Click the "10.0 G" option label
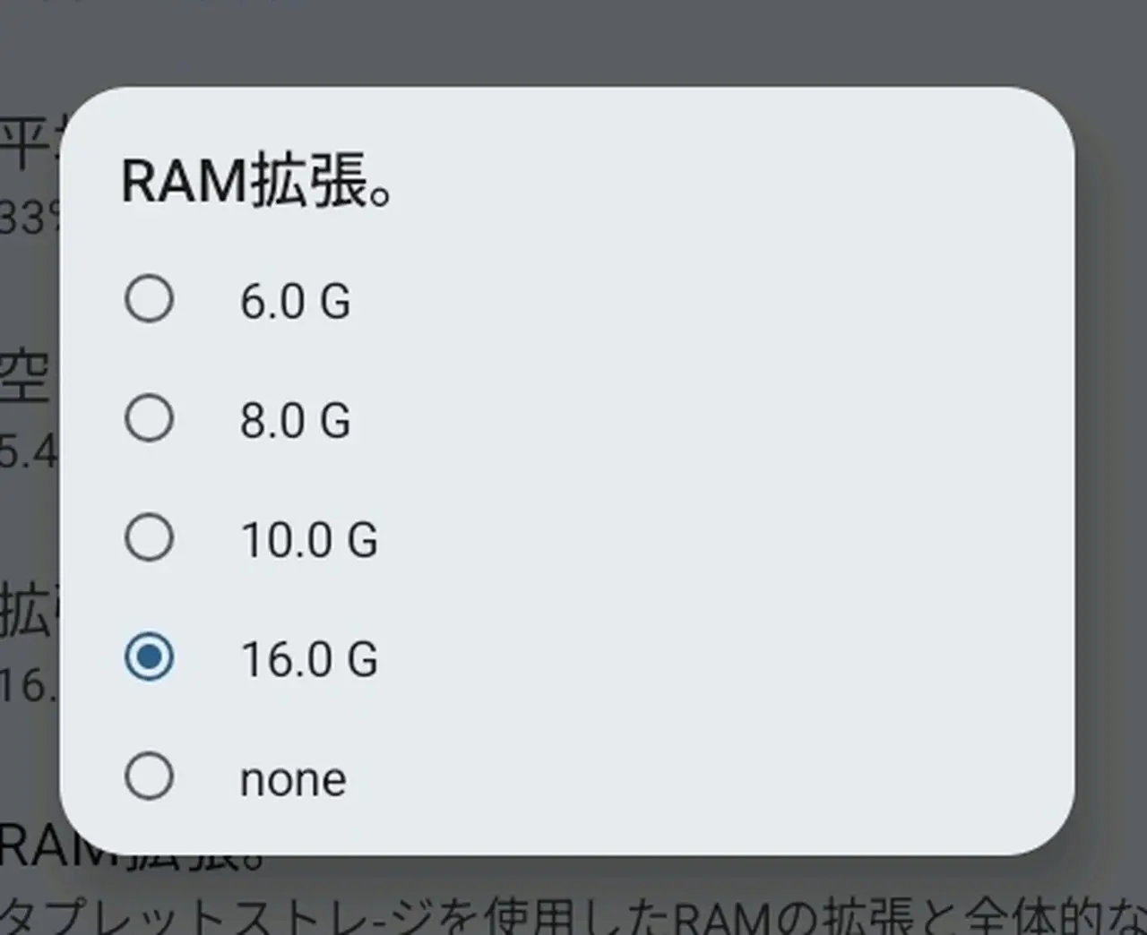 pyautogui.click(x=309, y=539)
